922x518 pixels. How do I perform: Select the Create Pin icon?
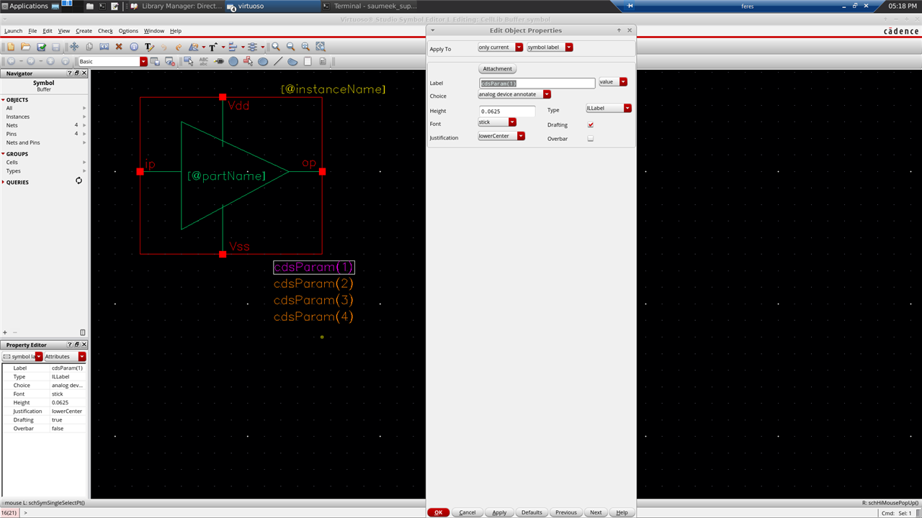click(x=219, y=61)
